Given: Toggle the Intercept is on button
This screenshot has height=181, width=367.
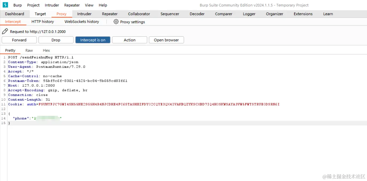Looking at the screenshot, I should pos(93,40).
